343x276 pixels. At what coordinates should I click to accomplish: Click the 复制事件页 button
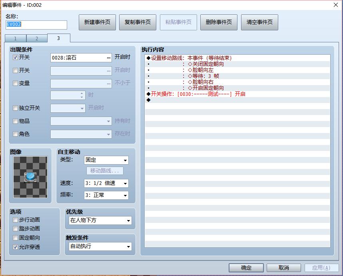coord(138,22)
